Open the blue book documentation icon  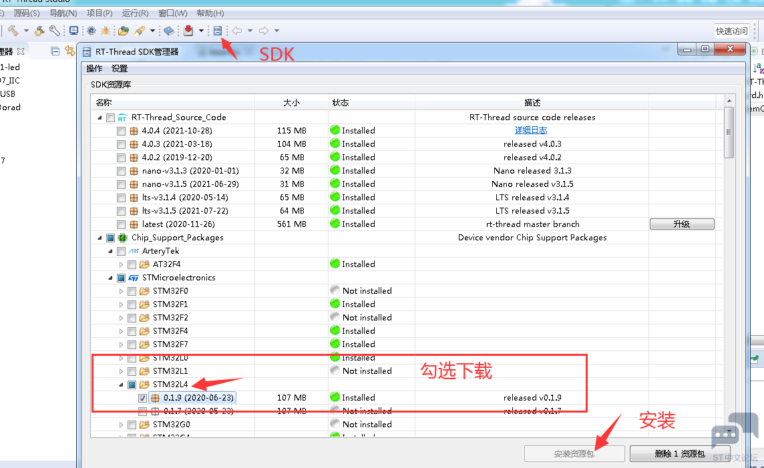[168, 31]
